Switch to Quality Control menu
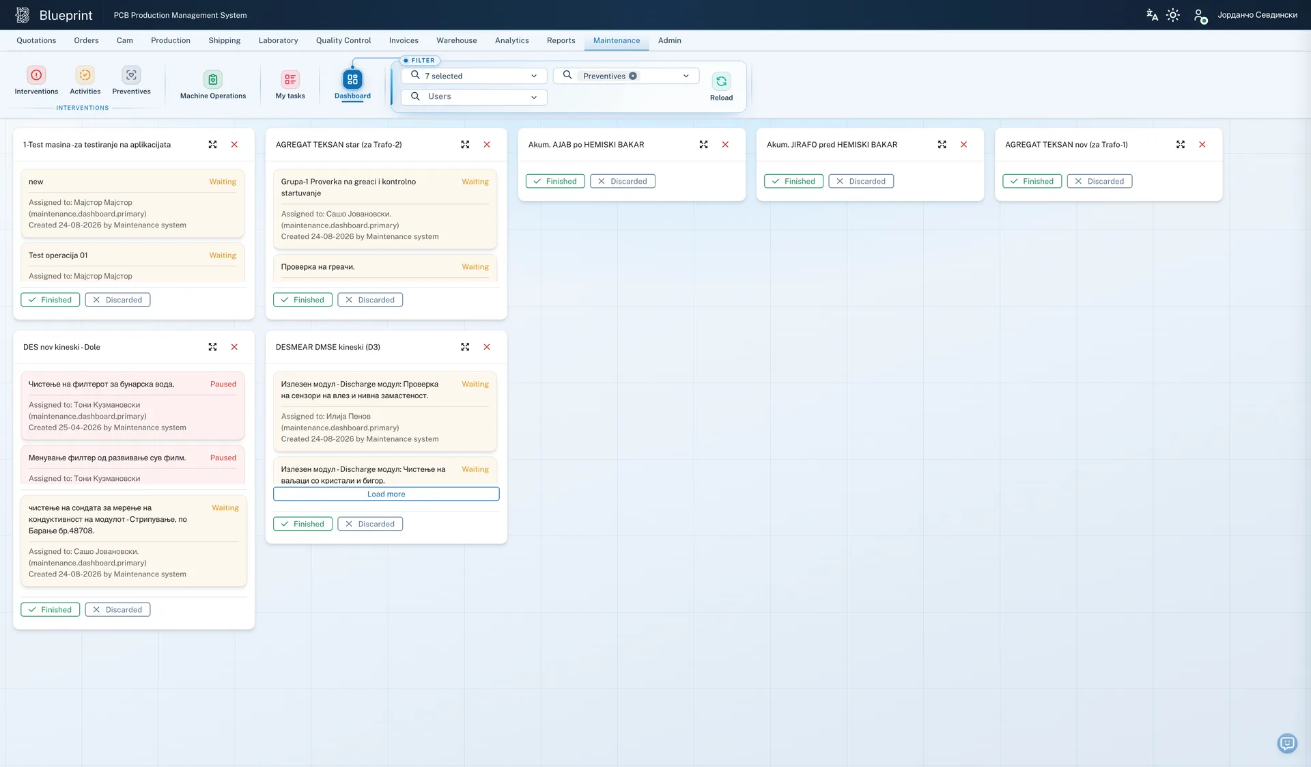Image resolution: width=1311 pixels, height=767 pixels. [x=343, y=40]
